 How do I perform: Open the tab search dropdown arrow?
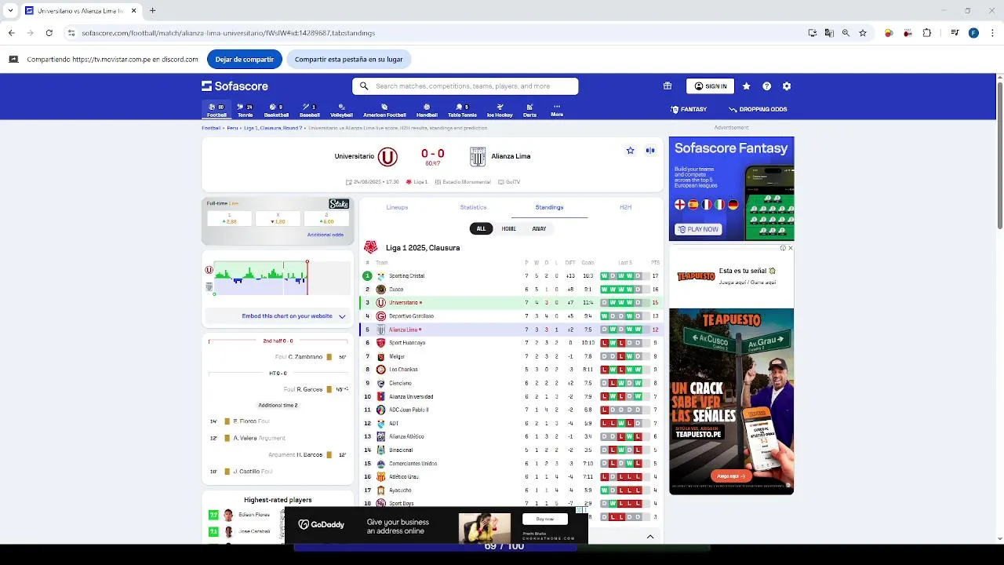tap(10, 10)
